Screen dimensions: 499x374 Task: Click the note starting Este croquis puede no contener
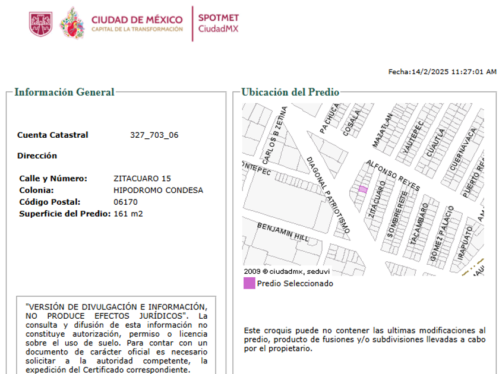coord(365,340)
